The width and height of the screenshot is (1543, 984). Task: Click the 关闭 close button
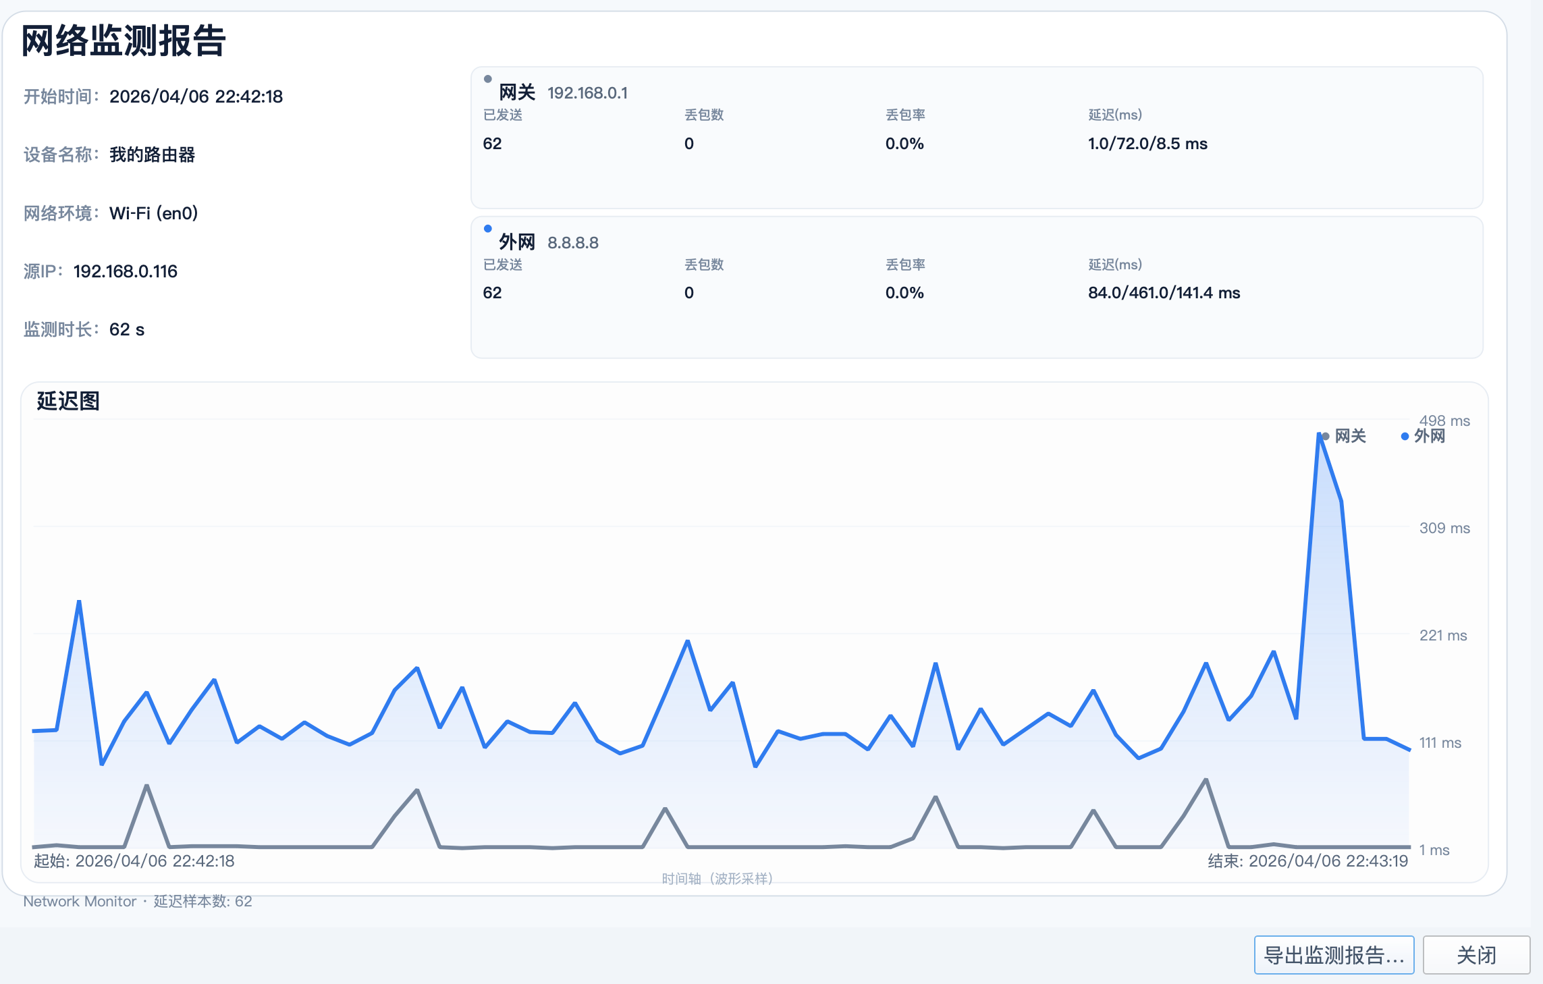pyautogui.click(x=1476, y=955)
